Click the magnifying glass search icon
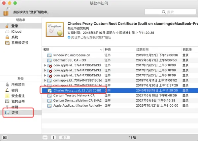198x141 pixels. 164,12
